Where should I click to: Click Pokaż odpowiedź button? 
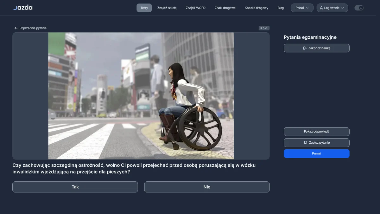(317, 132)
